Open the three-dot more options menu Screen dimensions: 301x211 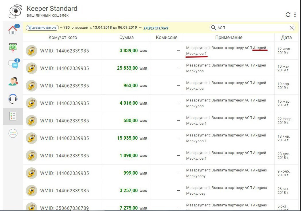point(295,15)
